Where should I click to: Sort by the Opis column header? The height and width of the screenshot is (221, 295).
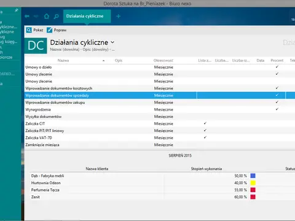[x=119, y=60]
